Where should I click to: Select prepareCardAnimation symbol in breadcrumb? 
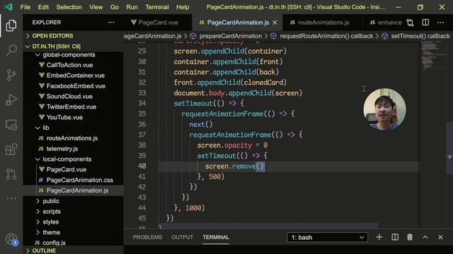coord(231,36)
